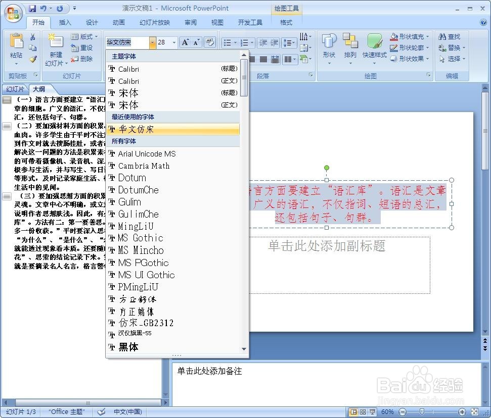Select the rotation handle of title box
Screen dimensions: 491x418
click(x=327, y=168)
